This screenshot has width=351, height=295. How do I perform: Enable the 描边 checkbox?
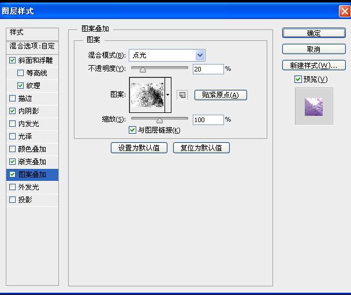[13, 99]
